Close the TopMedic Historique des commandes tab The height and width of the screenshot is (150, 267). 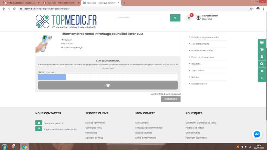(118, 3)
